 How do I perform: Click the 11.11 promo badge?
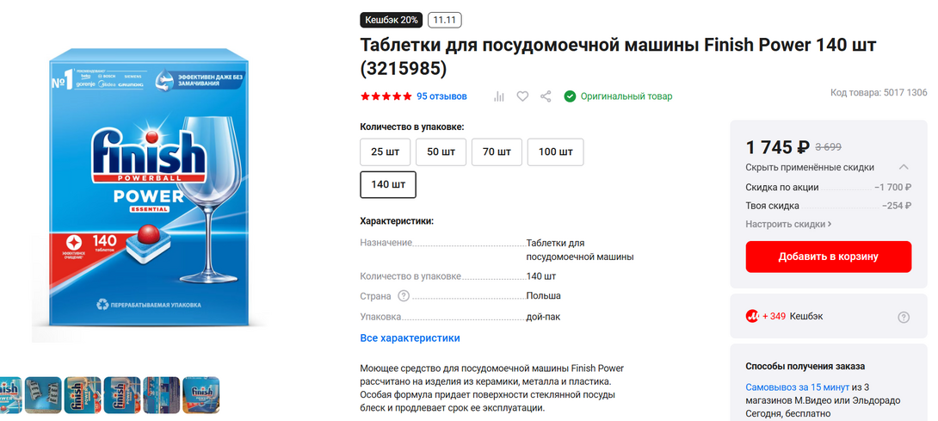pyautogui.click(x=445, y=20)
